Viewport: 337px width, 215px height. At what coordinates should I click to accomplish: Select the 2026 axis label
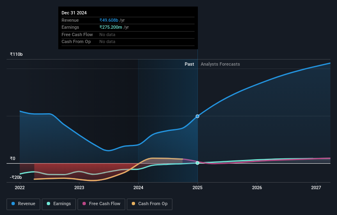coord(257,188)
